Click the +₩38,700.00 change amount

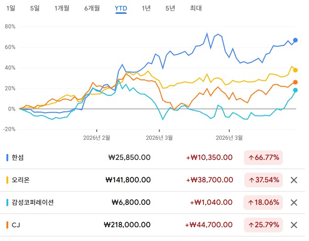pyautogui.click(x=210, y=180)
